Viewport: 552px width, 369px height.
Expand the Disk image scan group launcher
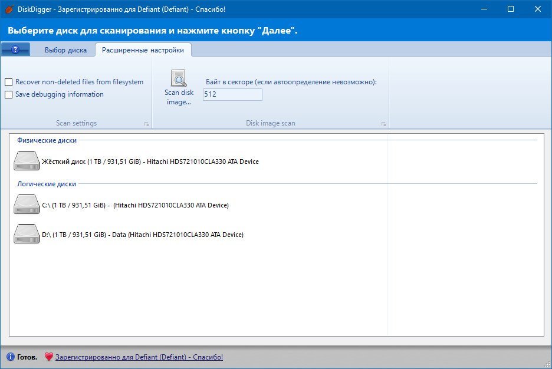coord(384,124)
